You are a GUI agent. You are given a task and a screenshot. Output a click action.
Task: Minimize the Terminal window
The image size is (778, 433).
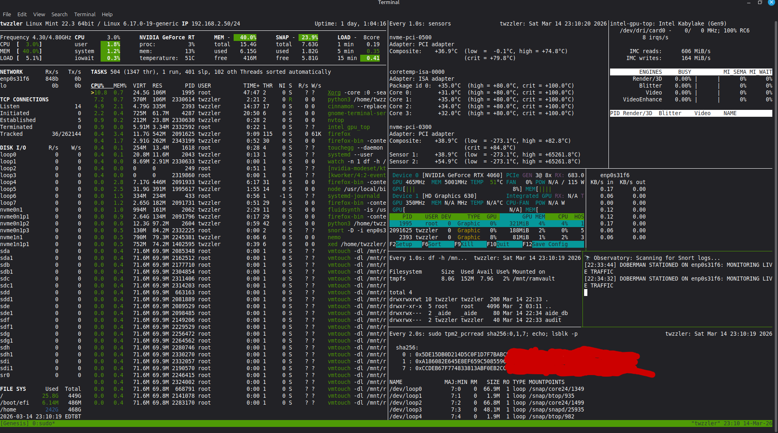tap(749, 2)
